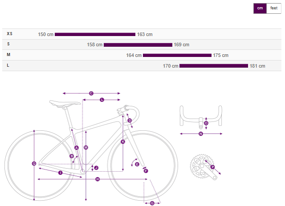The height and width of the screenshot is (206, 285).
Task: Click the A seat tube marker
Action: (x=76, y=147)
